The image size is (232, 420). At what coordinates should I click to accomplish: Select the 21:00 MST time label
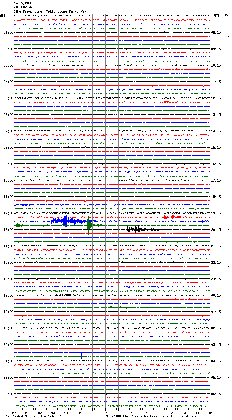pyautogui.click(x=8, y=361)
